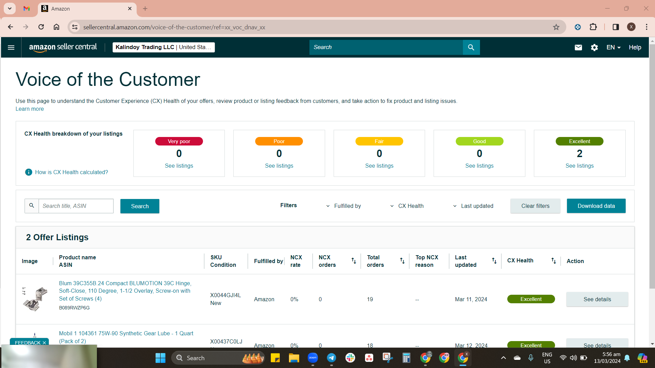Open the Help menu item
Viewport: 655px width, 368px height.
pyautogui.click(x=635, y=47)
